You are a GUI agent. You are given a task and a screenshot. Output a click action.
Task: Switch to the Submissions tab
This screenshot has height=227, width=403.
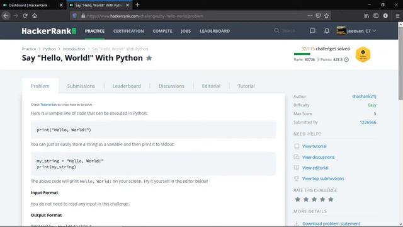[x=81, y=86]
